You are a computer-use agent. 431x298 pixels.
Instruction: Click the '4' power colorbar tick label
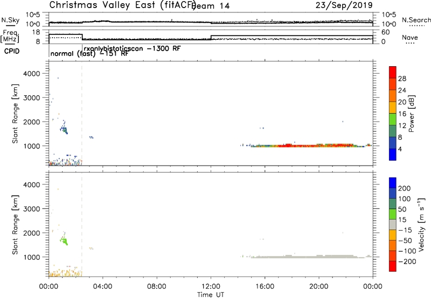tap(400, 149)
